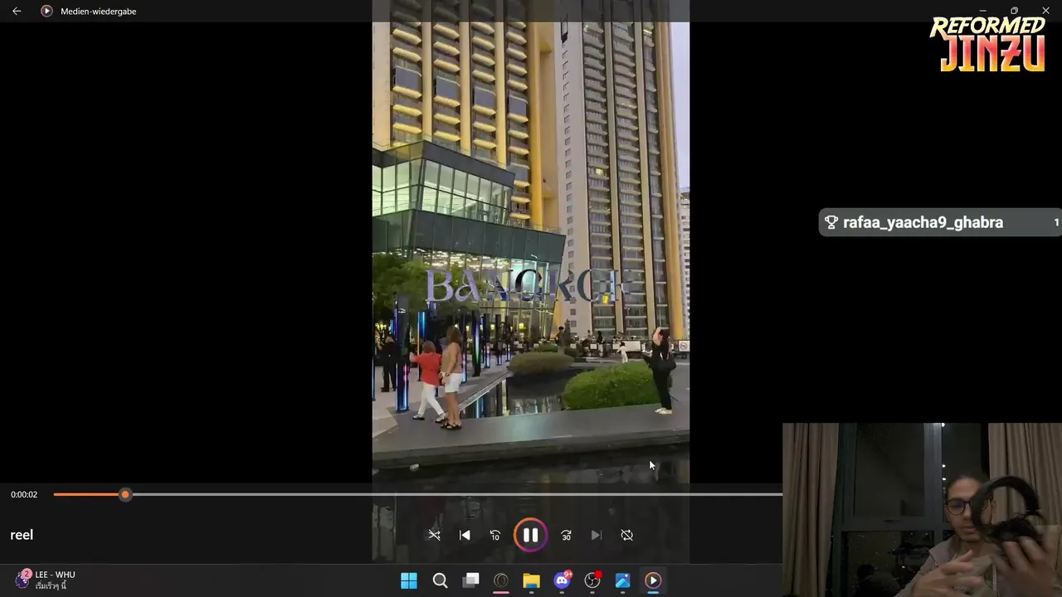The width and height of the screenshot is (1062, 597).
Task: Click the Media Player icon beside Medien-wiedergabe
Action: pos(46,11)
